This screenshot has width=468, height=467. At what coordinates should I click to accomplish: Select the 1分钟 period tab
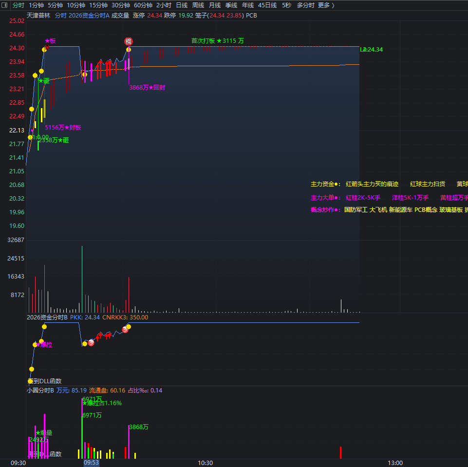tap(36, 5)
